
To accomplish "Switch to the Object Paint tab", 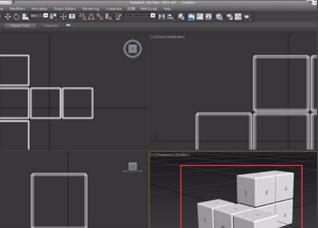I will tap(21, 25).
